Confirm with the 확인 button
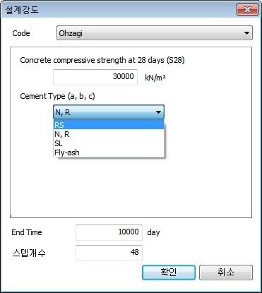The height and width of the screenshot is (293, 262). coord(169,273)
